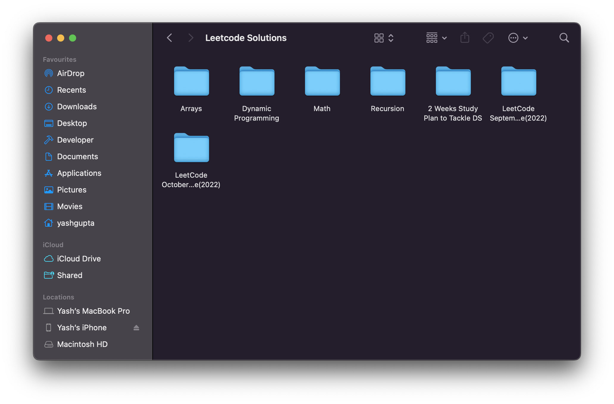Click the search magnifier icon
Screen dimensions: 614x404
[x=564, y=38]
